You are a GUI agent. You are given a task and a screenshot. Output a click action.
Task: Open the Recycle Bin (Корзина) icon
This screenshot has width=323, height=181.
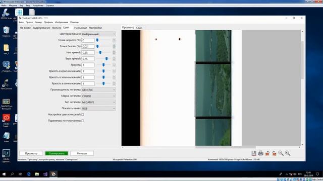(6, 32)
